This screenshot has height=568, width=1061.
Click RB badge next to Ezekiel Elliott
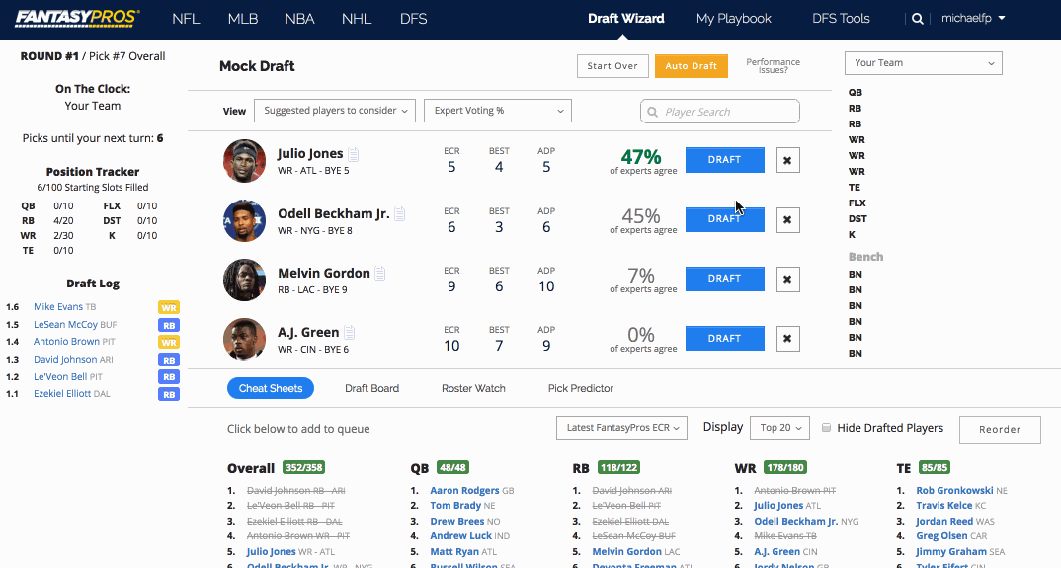click(x=169, y=395)
